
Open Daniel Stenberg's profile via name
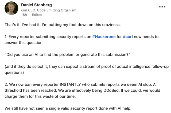point(36,5)
